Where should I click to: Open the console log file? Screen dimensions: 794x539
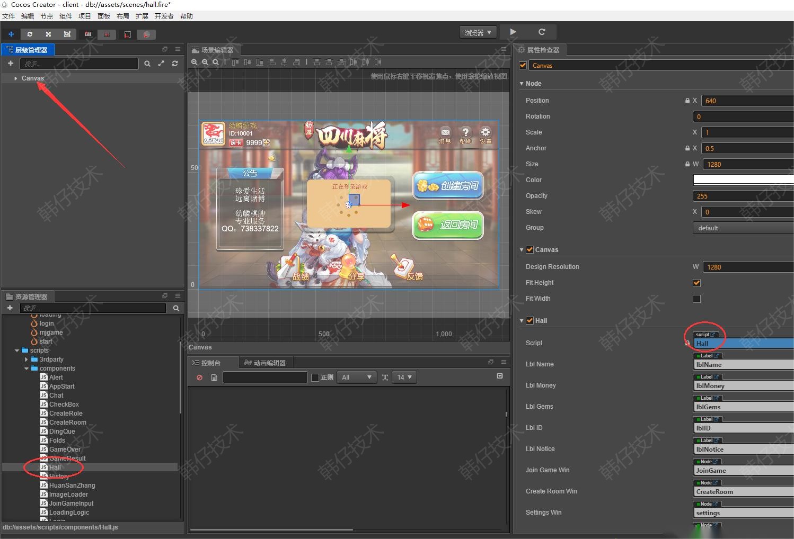pyautogui.click(x=214, y=378)
